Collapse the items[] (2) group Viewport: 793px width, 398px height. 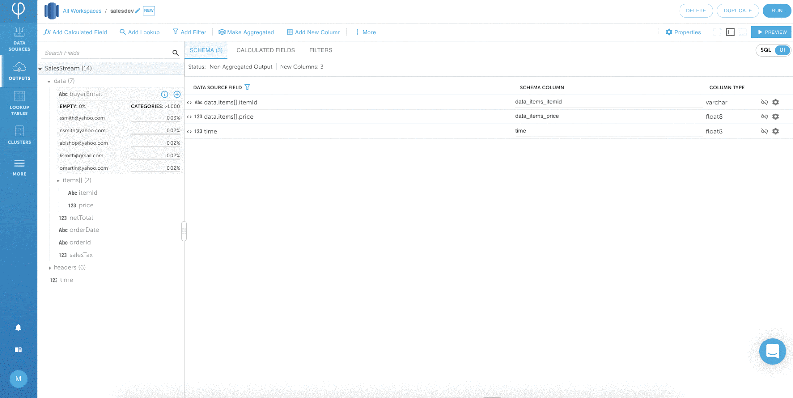(58, 181)
